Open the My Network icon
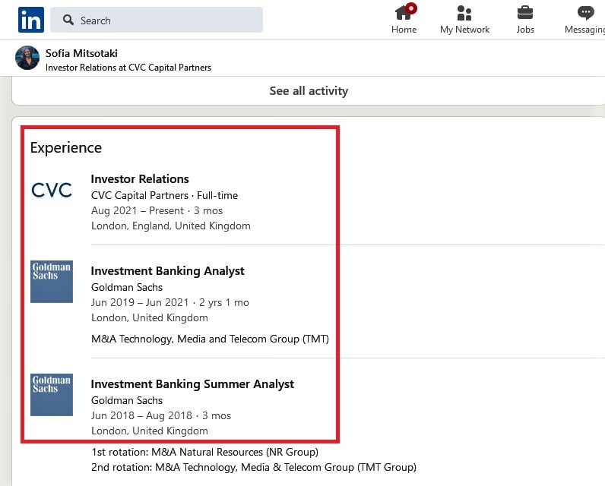 (x=464, y=13)
